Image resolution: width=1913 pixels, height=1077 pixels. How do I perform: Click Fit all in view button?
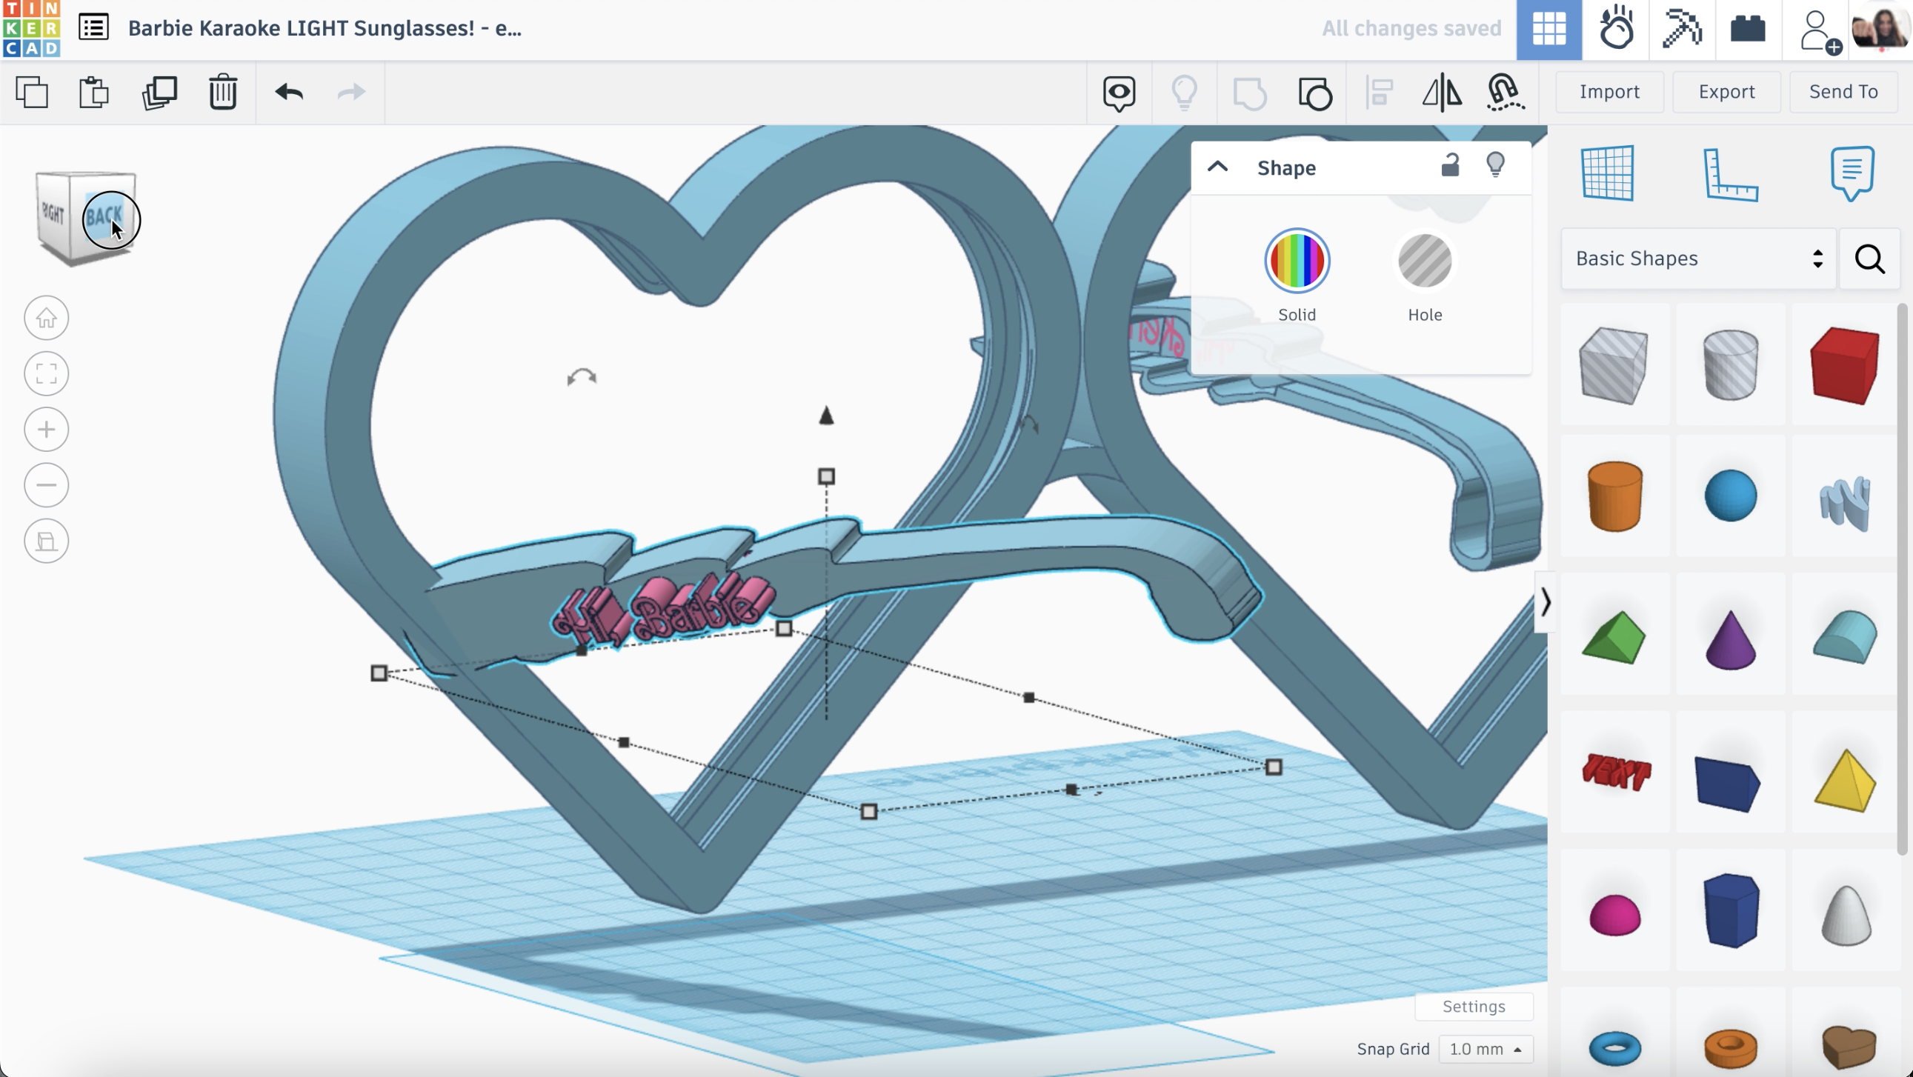47,373
